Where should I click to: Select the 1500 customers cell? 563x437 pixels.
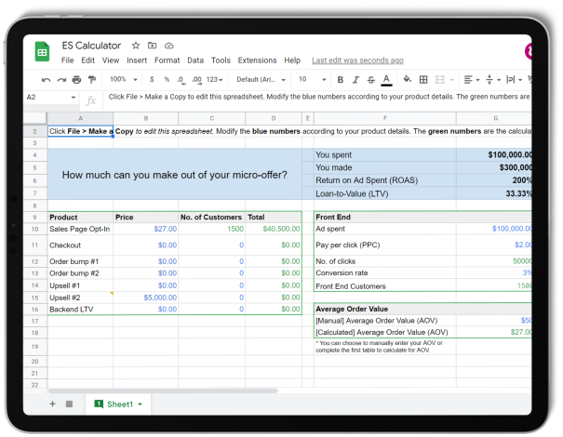pyautogui.click(x=212, y=229)
